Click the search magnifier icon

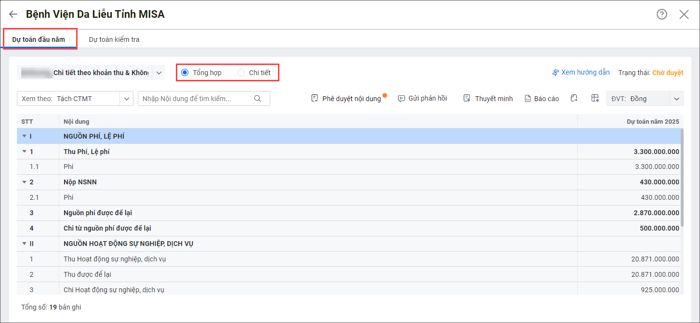tap(257, 99)
